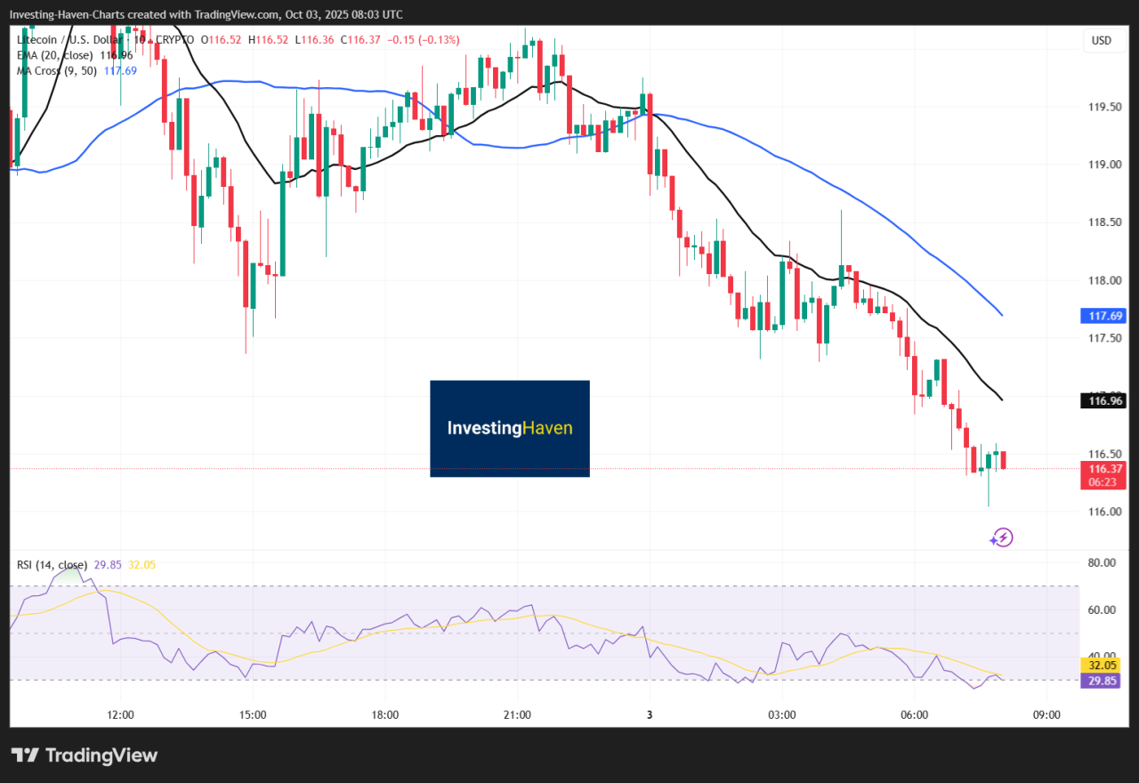
Task: Click the blue 117.69 MA price label
Action: coord(1103,316)
